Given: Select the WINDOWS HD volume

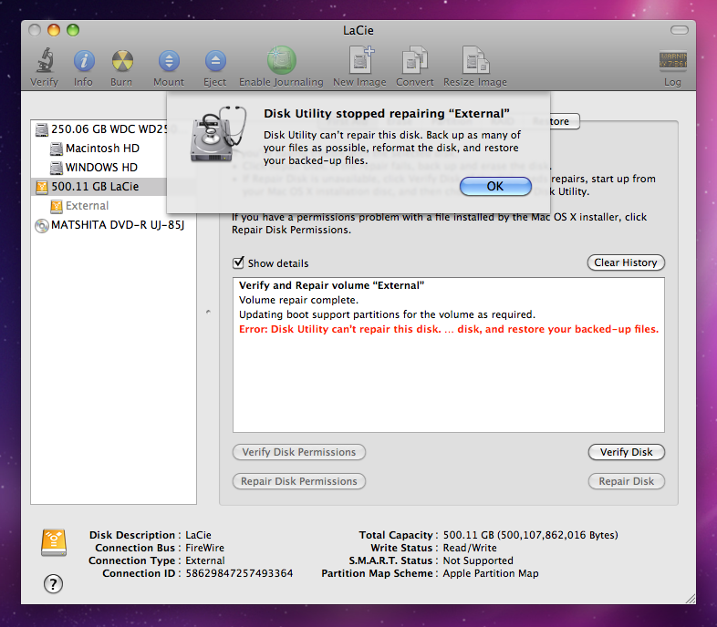Looking at the screenshot, I should pyautogui.click(x=100, y=168).
